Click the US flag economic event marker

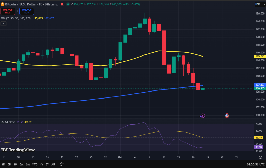coord(227,116)
